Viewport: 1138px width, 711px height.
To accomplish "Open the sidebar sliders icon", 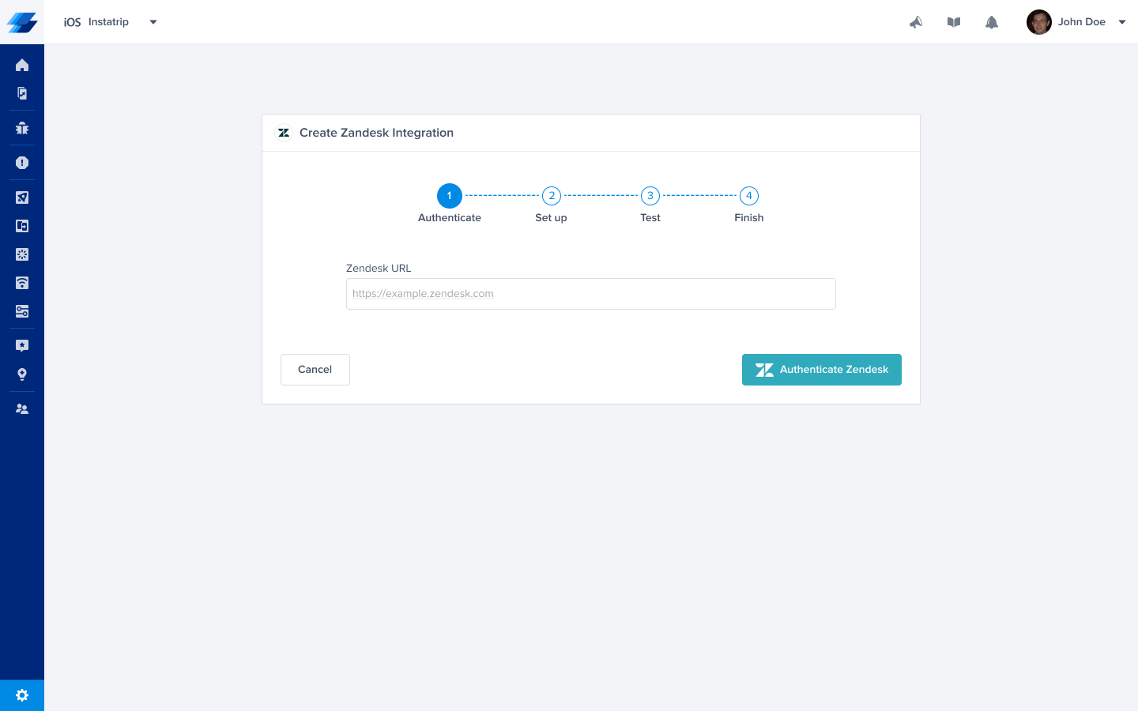I will (22, 311).
